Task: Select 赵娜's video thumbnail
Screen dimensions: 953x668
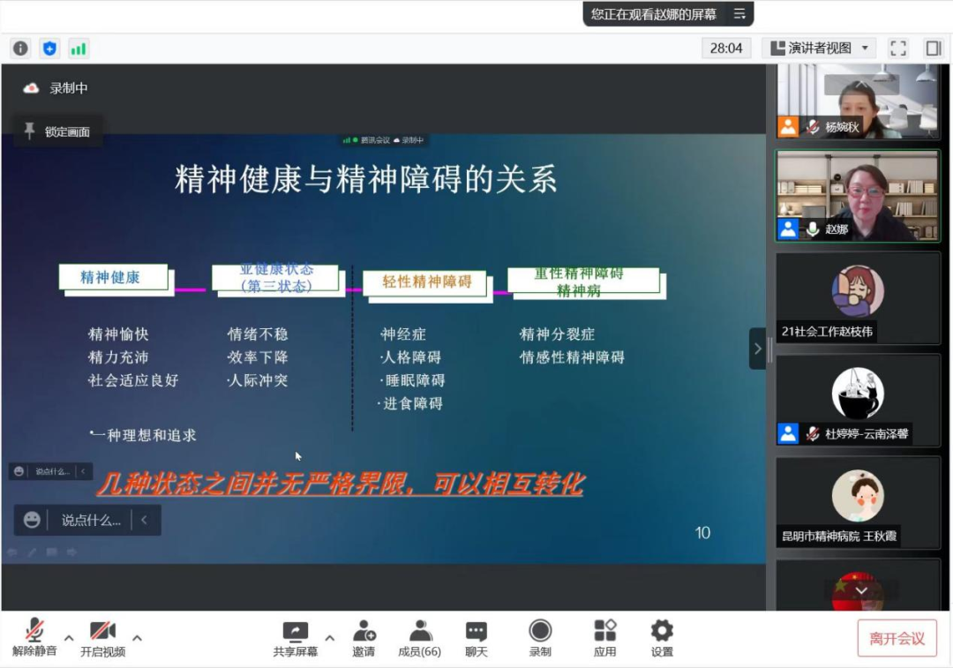Action: [858, 196]
